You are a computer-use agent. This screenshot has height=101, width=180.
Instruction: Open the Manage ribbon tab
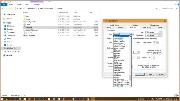37,4
